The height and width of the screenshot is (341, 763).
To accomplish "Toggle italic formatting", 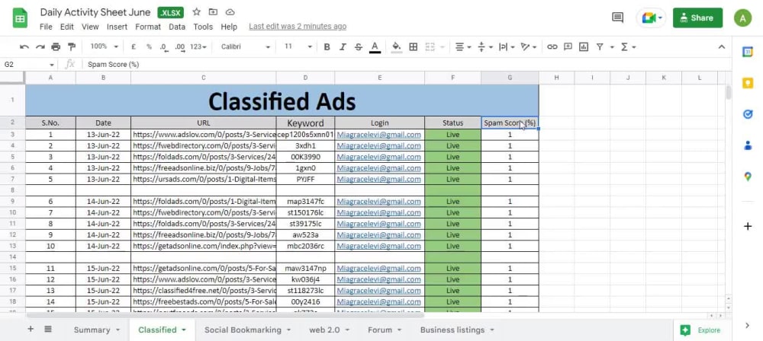I will tap(343, 47).
